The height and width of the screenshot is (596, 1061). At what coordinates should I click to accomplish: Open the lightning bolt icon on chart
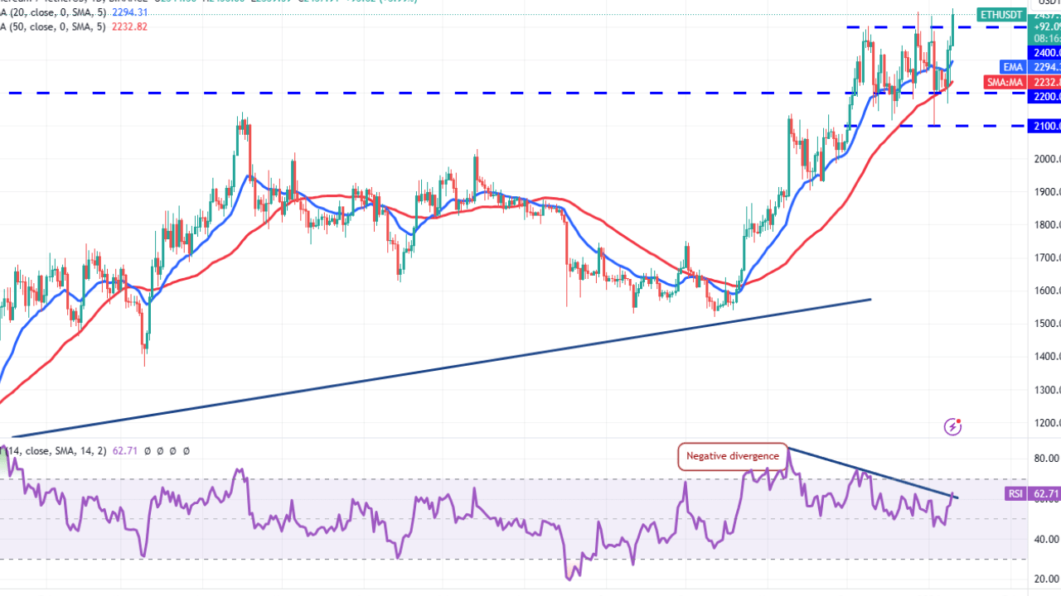[953, 427]
